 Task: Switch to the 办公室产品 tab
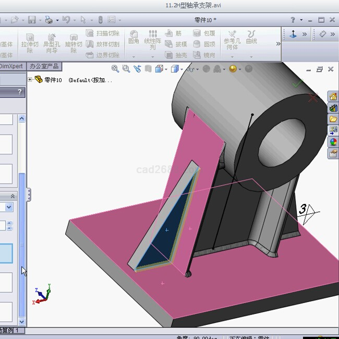(x=44, y=66)
